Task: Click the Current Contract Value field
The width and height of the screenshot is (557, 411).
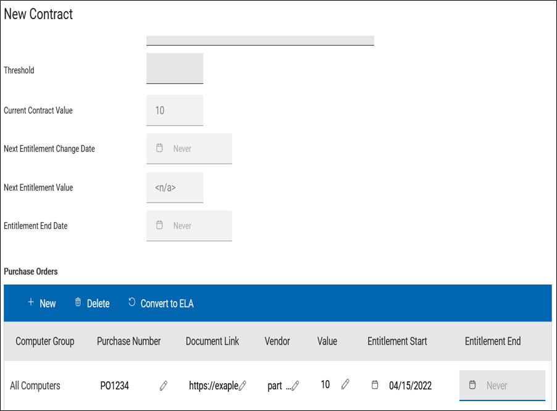Action: click(x=175, y=110)
